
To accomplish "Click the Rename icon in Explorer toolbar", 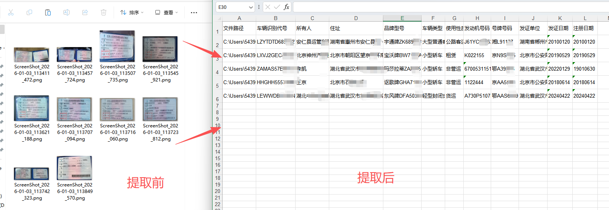I will tap(66, 12).
